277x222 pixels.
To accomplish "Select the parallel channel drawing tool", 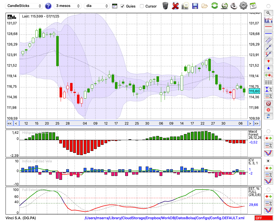I will pos(268,41).
